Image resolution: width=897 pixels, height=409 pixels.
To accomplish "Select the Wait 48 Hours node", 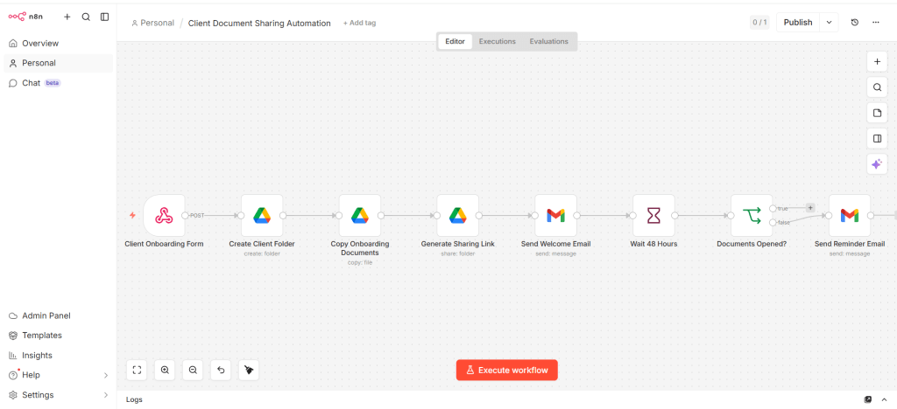I will (x=653, y=216).
